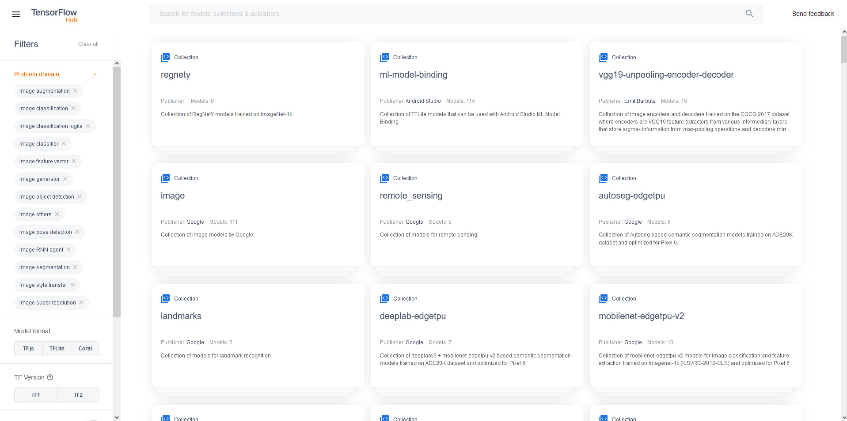The image size is (847, 421).
Task: Toggle the TFLite model format
Action: pos(57,349)
